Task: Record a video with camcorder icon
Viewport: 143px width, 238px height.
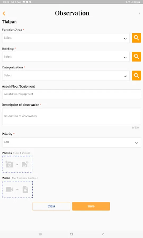Action: pyautogui.click(x=9, y=189)
